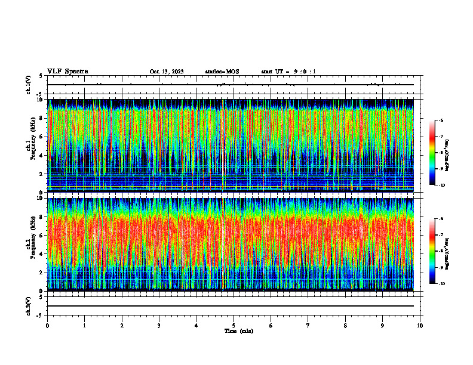Click the "5" tick on the time axis
The image size is (473, 365).
(x=234, y=326)
